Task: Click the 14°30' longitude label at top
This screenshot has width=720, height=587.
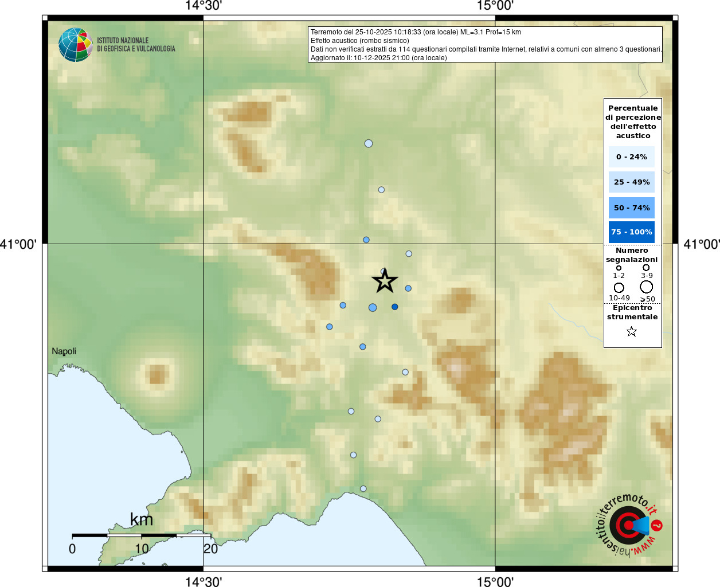Action: [x=204, y=6]
